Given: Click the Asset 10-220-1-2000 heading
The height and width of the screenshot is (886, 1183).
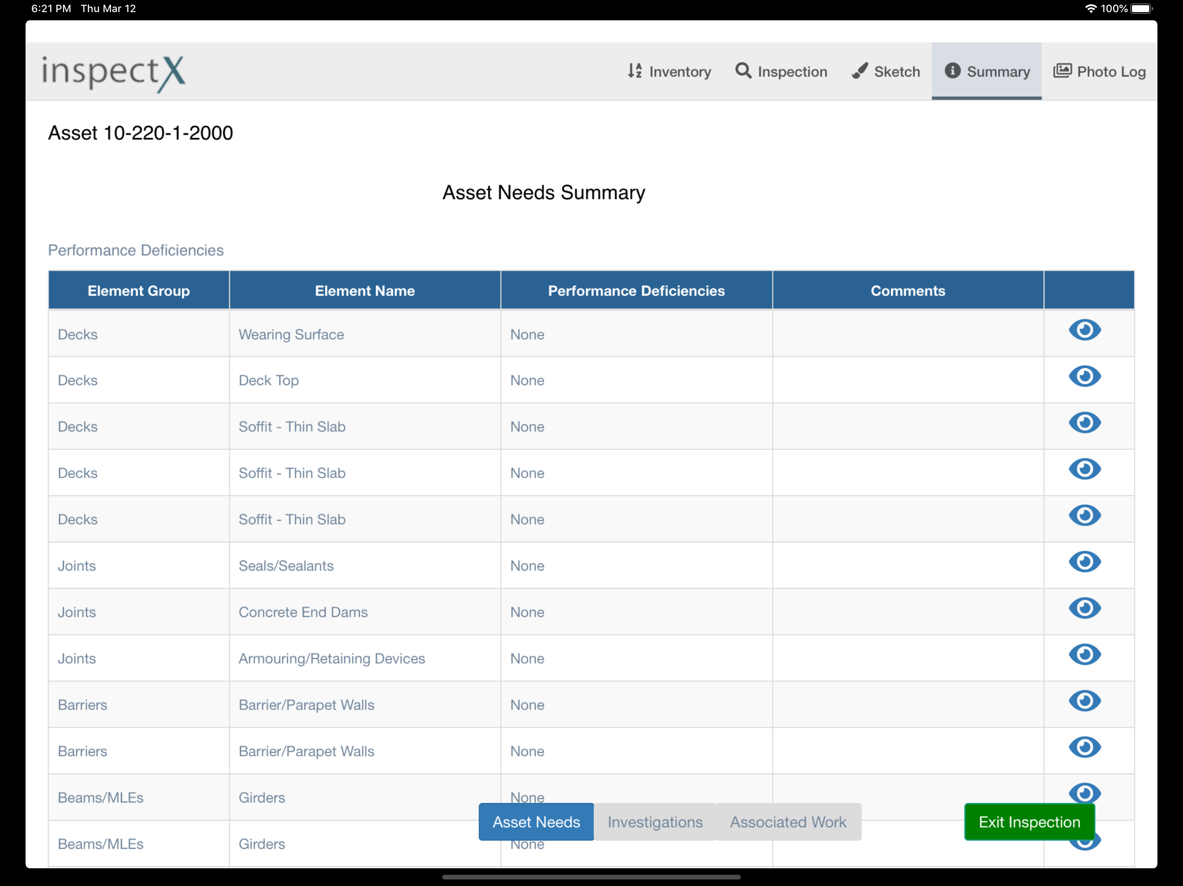Looking at the screenshot, I should [x=140, y=133].
